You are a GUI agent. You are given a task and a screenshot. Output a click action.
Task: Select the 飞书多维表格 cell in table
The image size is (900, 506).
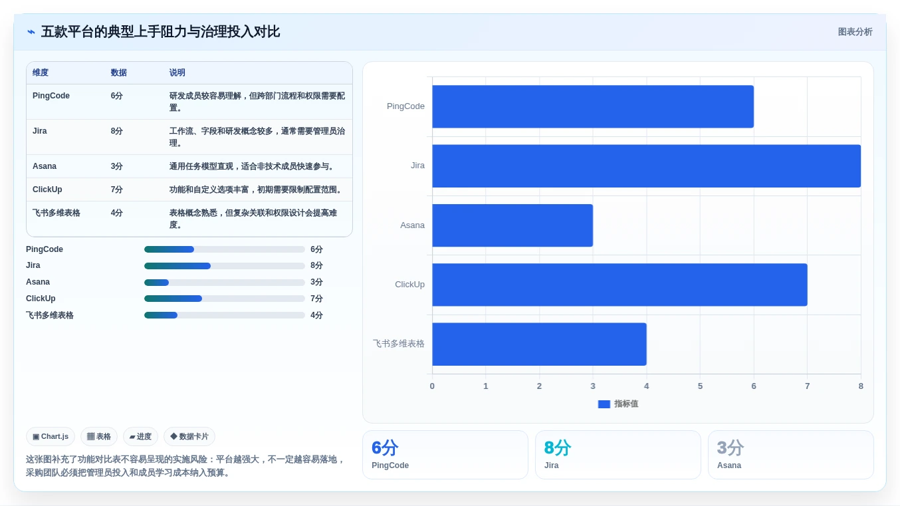56,213
